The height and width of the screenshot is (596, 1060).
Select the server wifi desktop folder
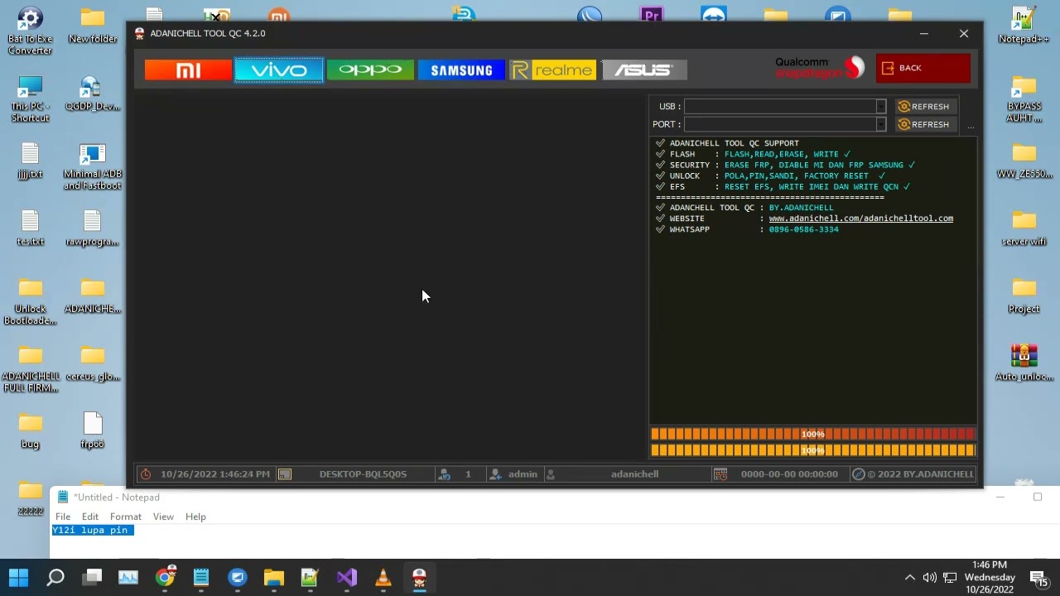pyautogui.click(x=1024, y=228)
